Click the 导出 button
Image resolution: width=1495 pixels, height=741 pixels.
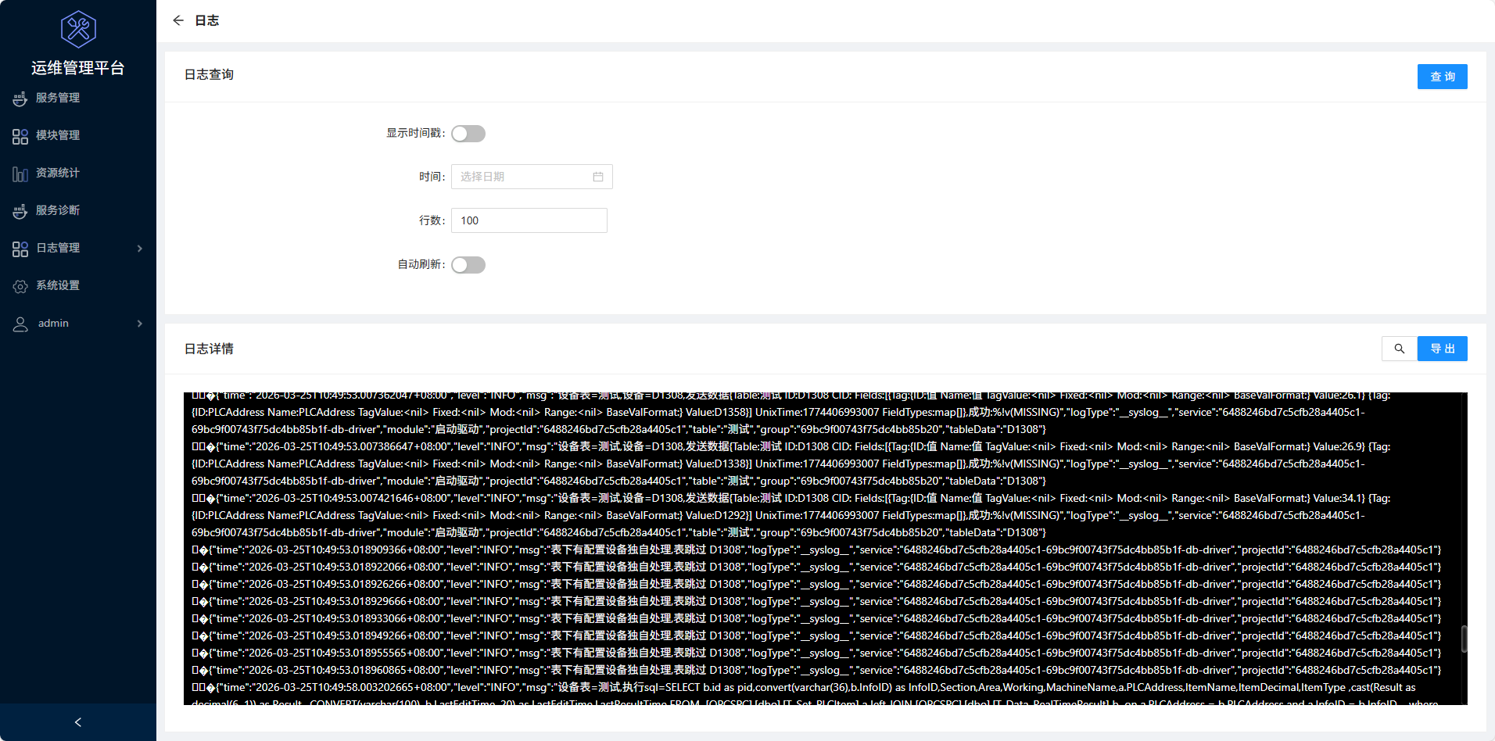1442,349
